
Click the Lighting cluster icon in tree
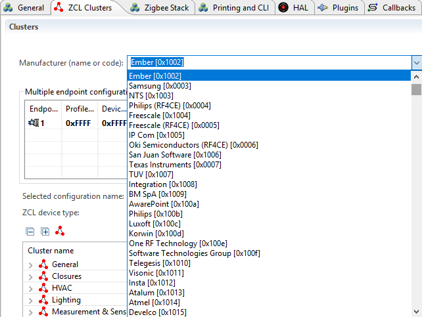[43, 299]
